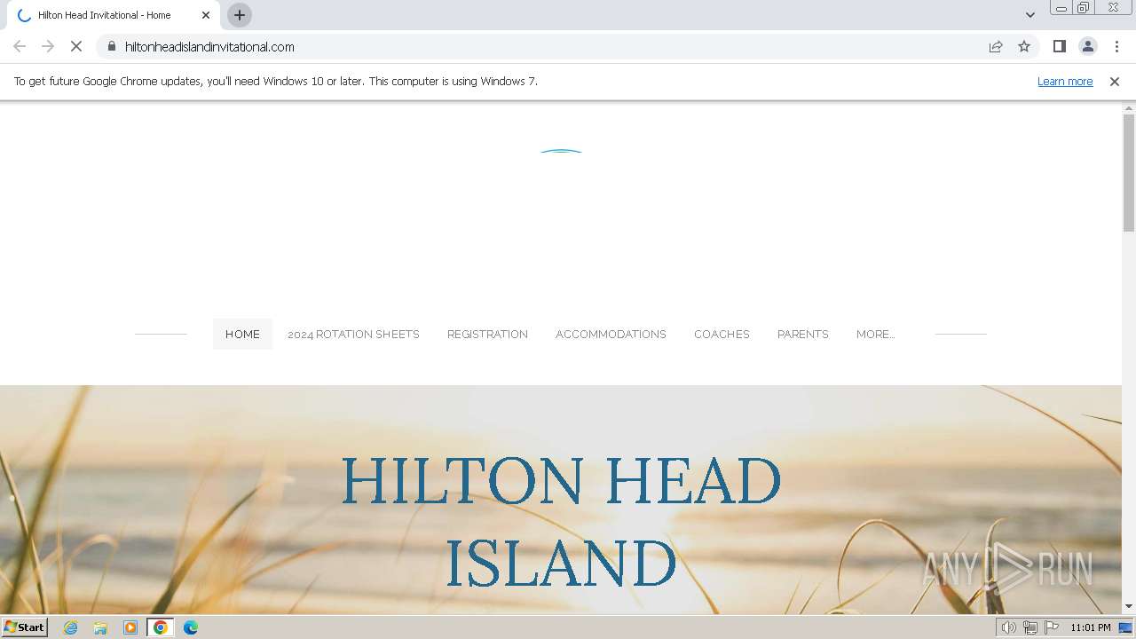Open the Learn more link
The image size is (1136, 639).
point(1065,81)
